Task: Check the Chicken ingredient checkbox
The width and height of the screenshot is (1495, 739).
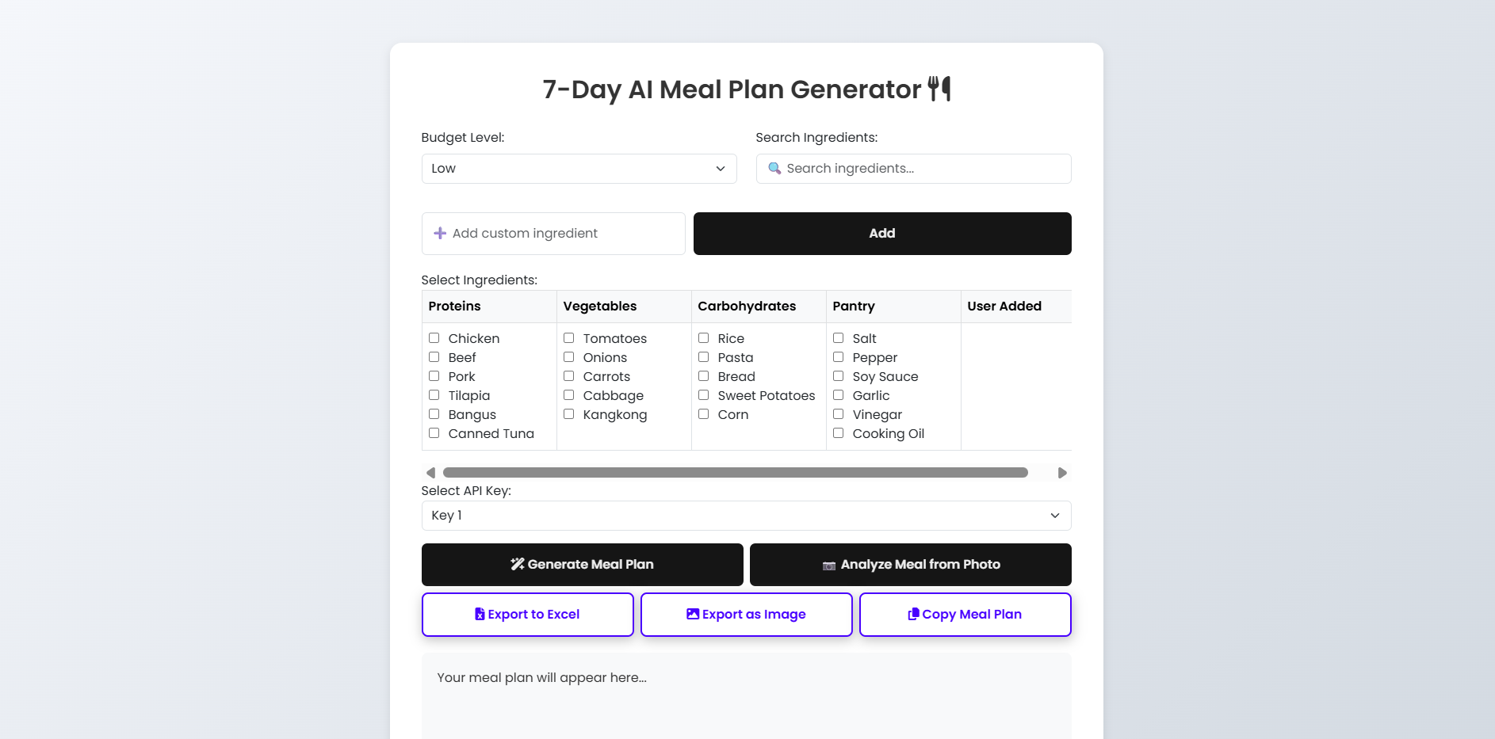Action: pyautogui.click(x=434, y=337)
